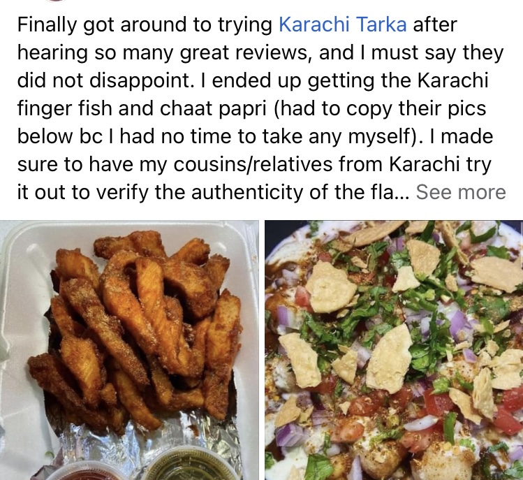Screen dimensions: 523x480
Task: Click the truncated text ending 'of the fla...'
Action: tap(212, 192)
